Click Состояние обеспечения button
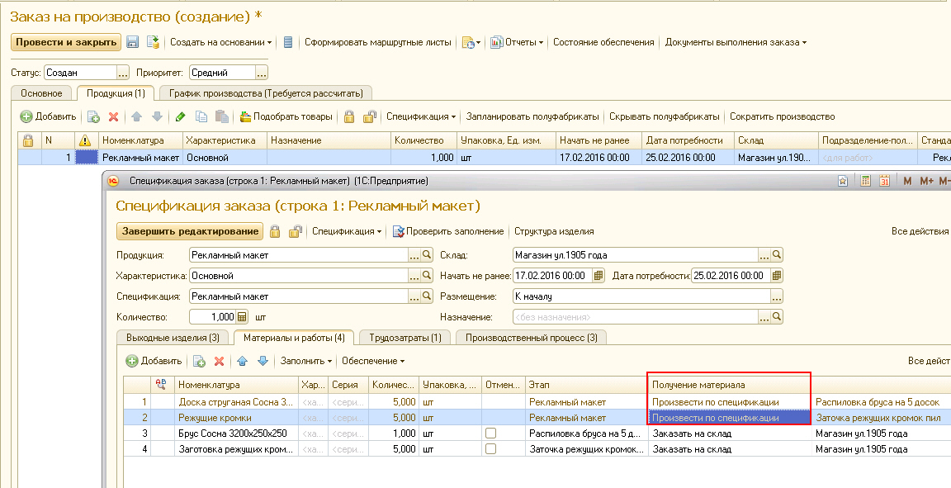951x488 pixels. 603,42
